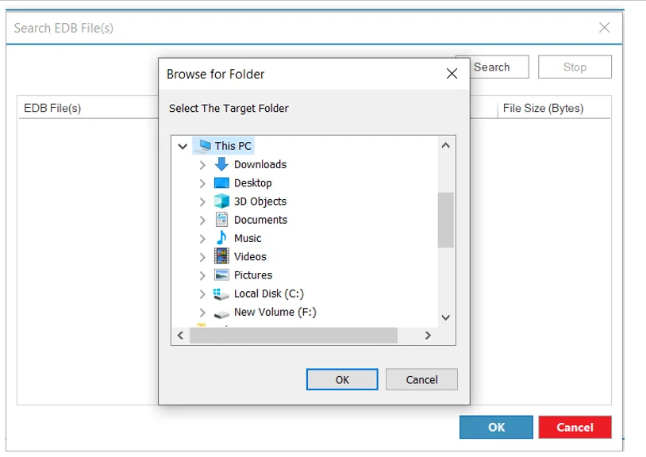
Task: Confirm folder with Browse dialog OK button
Action: 342,379
